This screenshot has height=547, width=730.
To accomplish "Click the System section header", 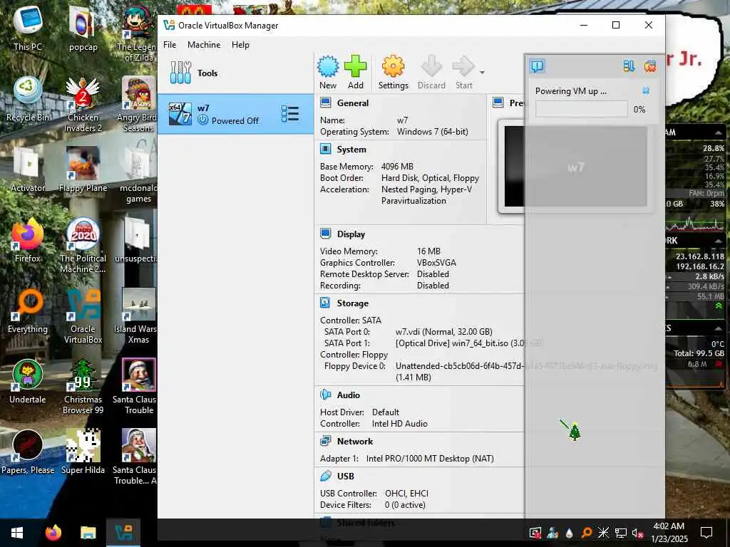I will [x=351, y=150].
